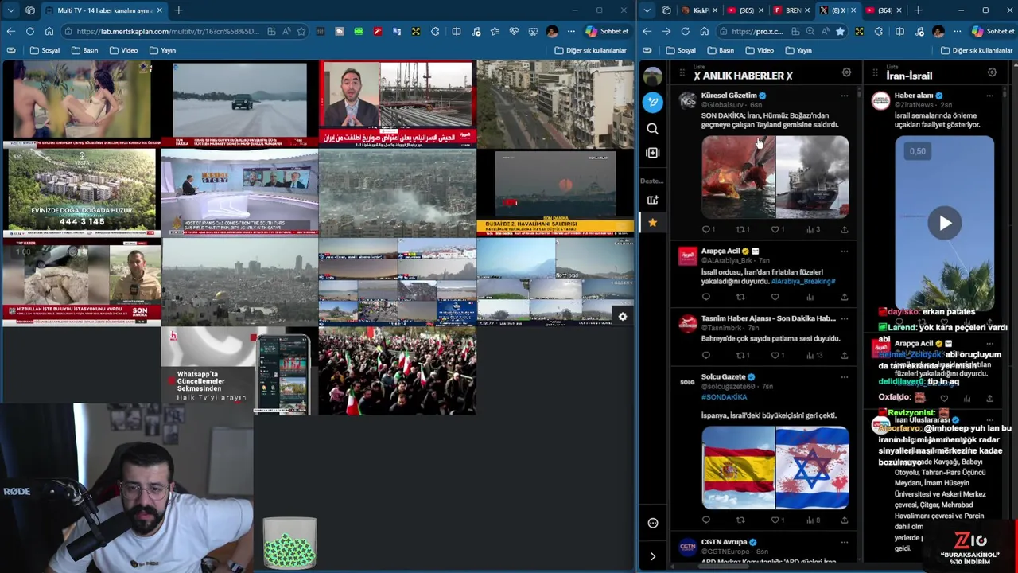Open more menu on Solcu Gazete post

[x=844, y=377]
